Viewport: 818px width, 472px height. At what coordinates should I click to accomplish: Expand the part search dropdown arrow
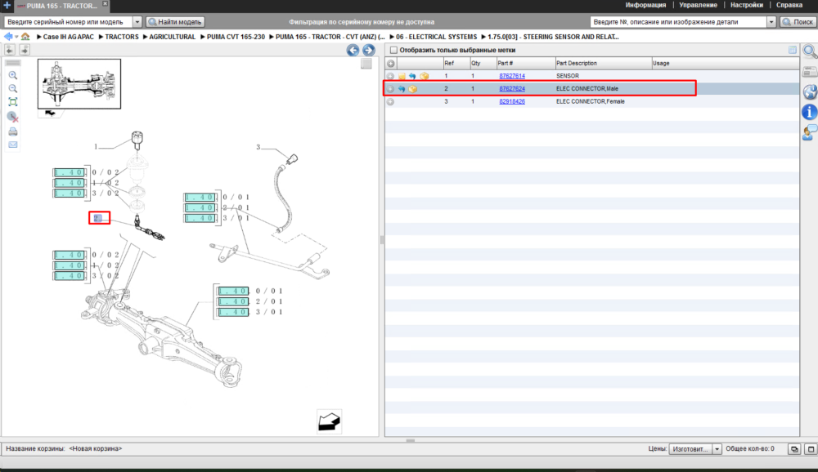771,22
